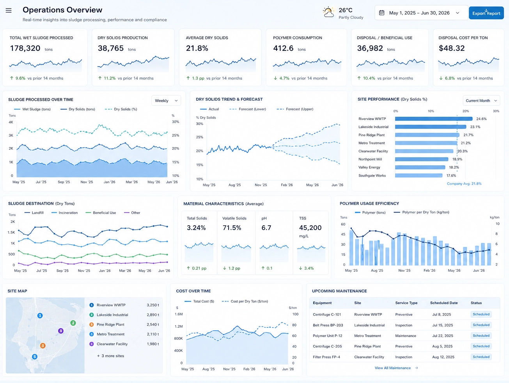Viewport: 509px width, 383px height.
Task: Click Scheduled badge for Belt Press BP-203
Action: pos(481,325)
